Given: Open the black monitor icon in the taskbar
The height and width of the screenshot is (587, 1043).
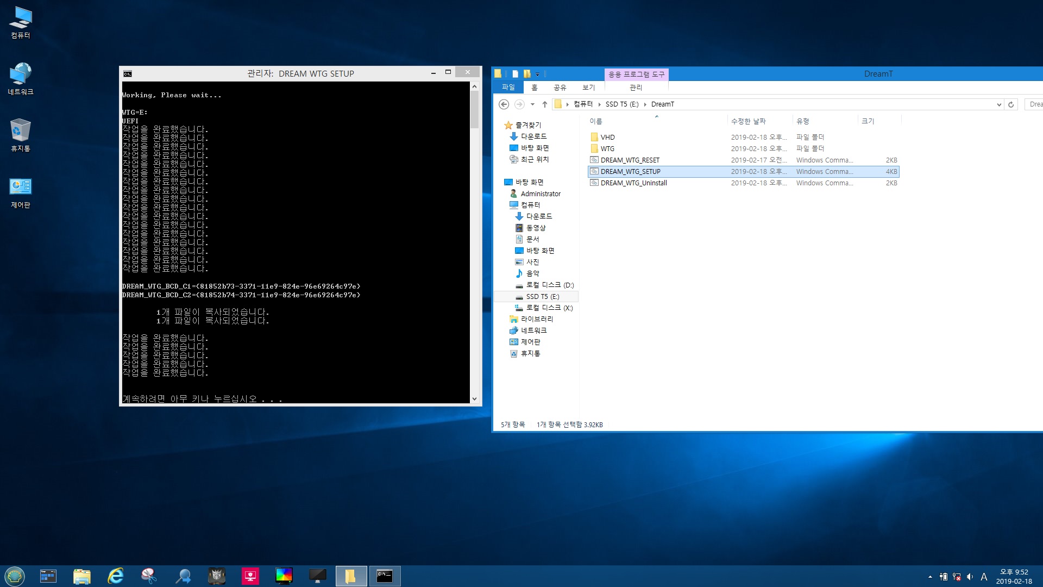Looking at the screenshot, I should (x=318, y=576).
